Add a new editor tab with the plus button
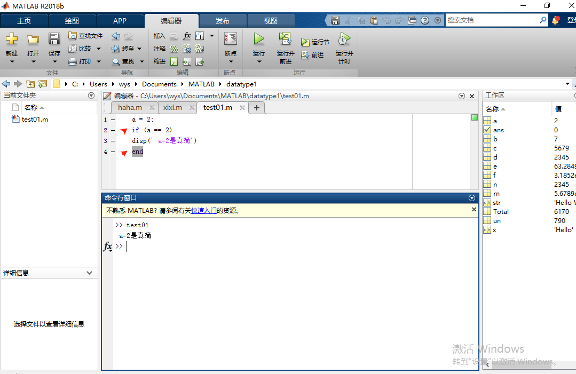The image size is (576, 374). pyautogui.click(x=257, y=108)
